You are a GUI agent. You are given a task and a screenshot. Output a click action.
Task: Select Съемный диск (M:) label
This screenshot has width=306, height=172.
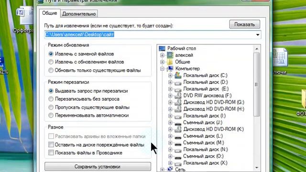203,142
